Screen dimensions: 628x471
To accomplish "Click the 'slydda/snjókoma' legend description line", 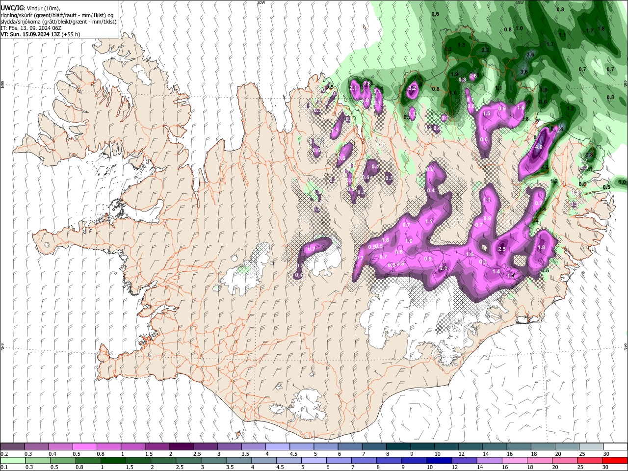I will pyautogui.click(x=58, y=22).
